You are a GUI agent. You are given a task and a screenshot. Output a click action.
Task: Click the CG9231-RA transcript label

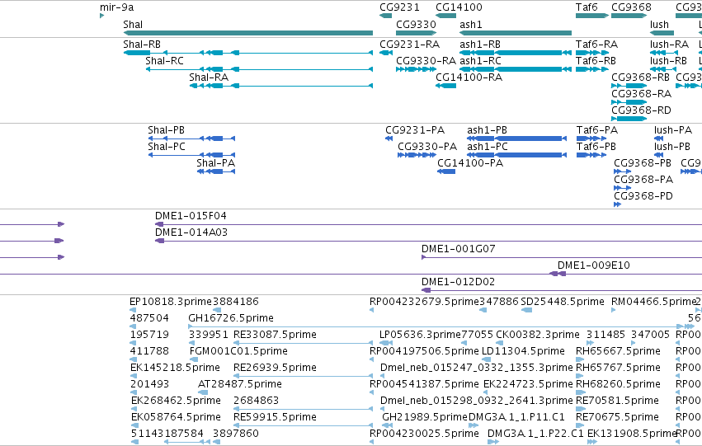click(x=410, y=45)
